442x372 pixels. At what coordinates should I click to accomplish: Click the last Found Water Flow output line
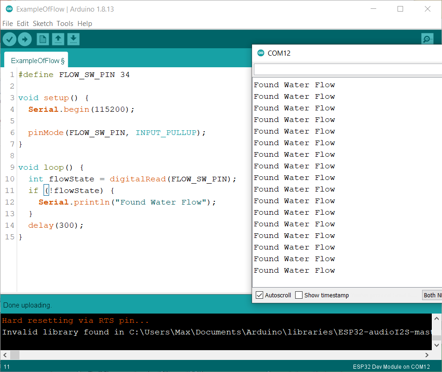294,270
